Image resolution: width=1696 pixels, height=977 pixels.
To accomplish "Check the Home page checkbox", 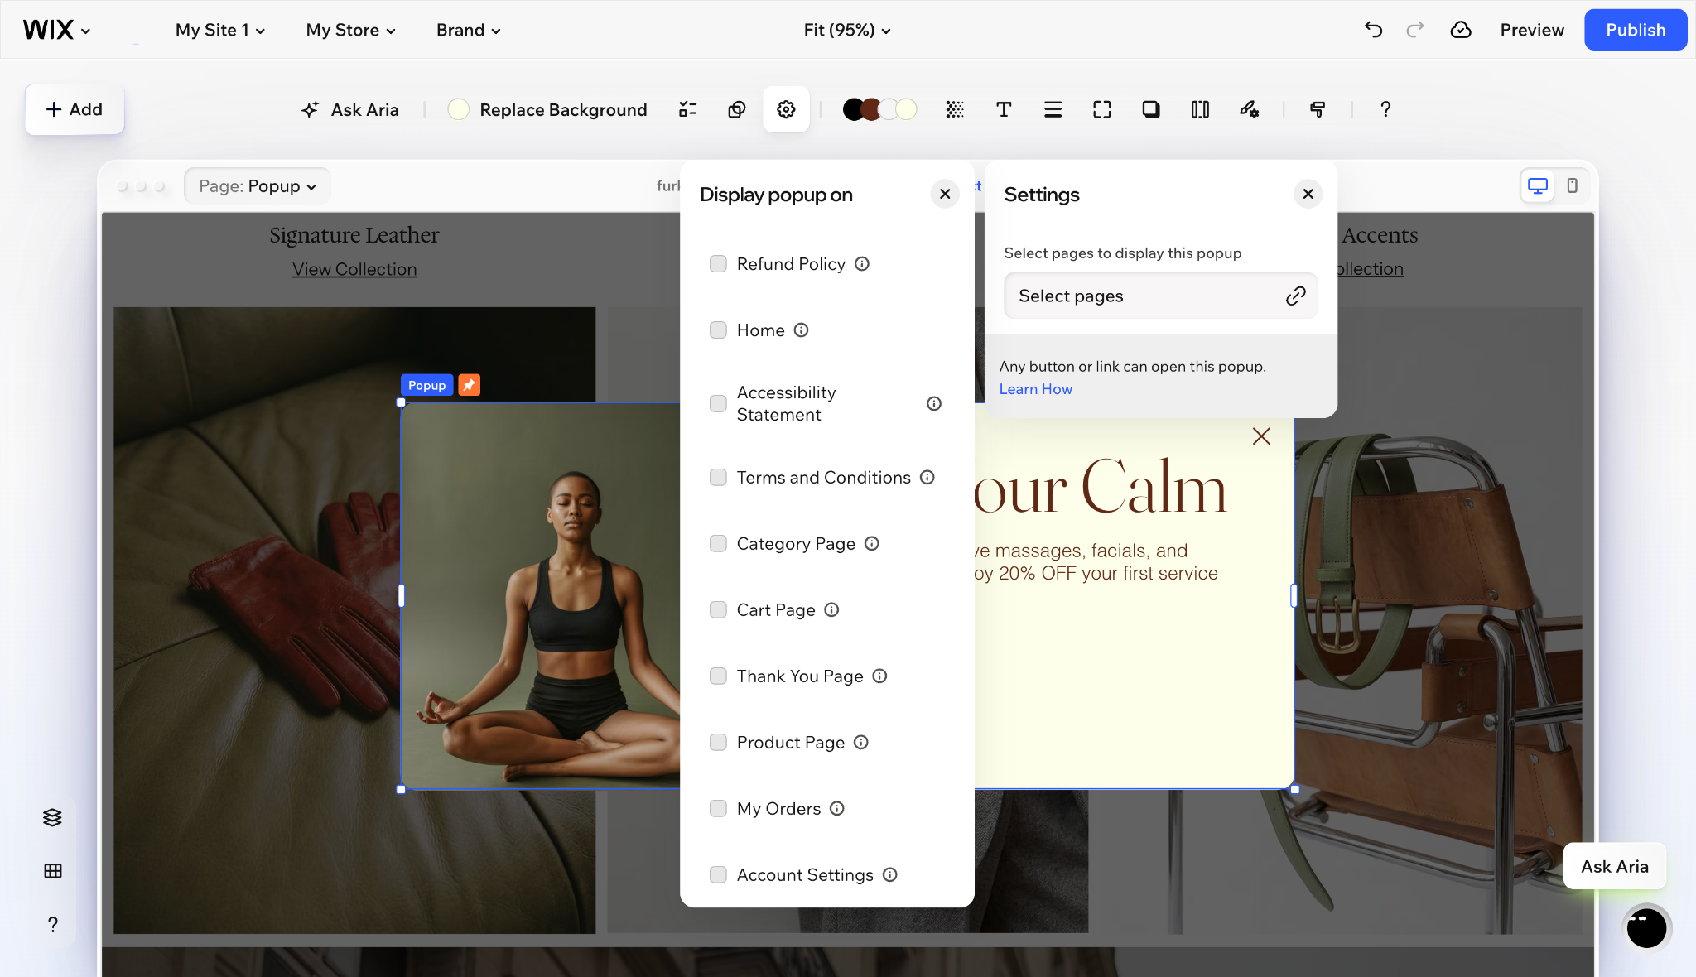I will coord(718,330).
